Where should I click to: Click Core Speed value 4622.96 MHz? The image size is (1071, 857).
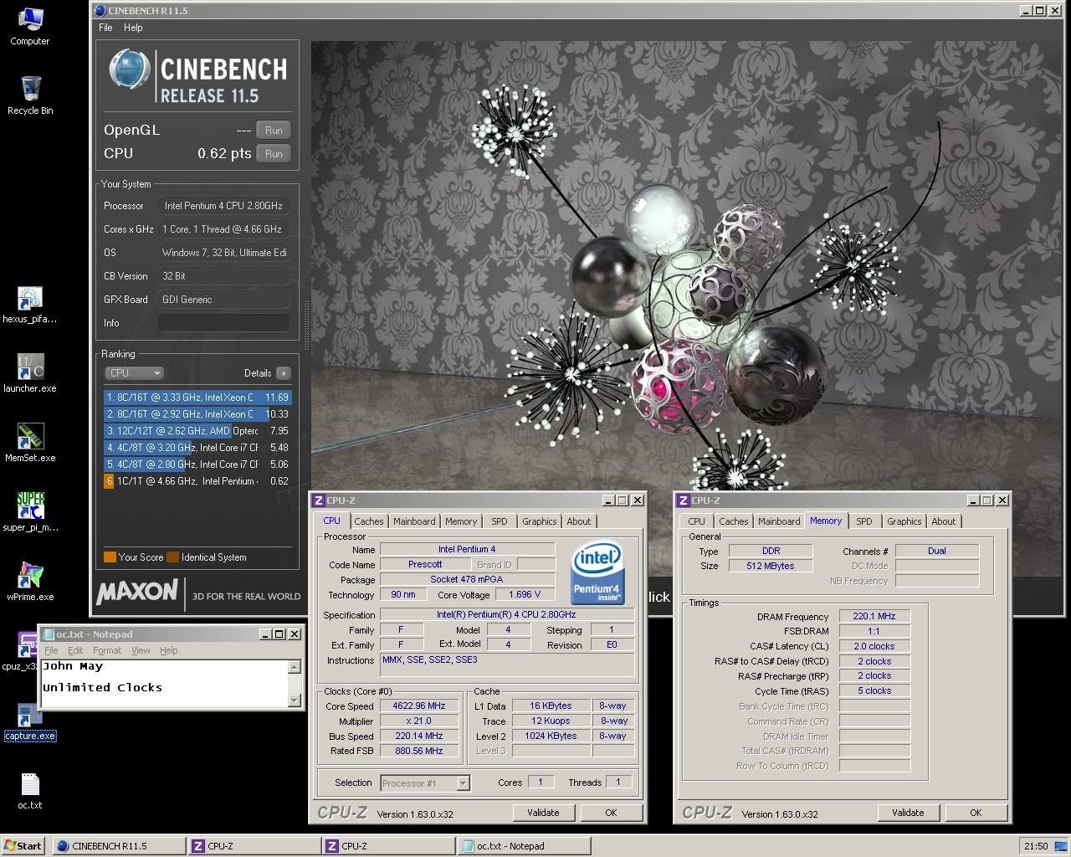coord(419,706)
